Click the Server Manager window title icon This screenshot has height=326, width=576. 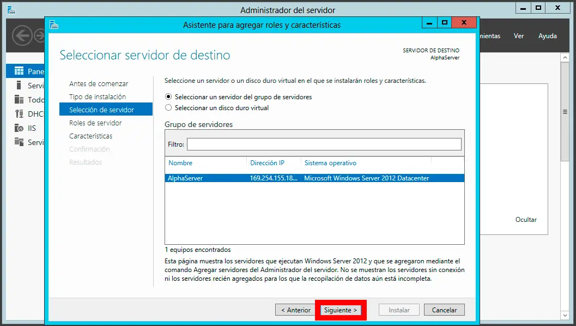(11, 10)
